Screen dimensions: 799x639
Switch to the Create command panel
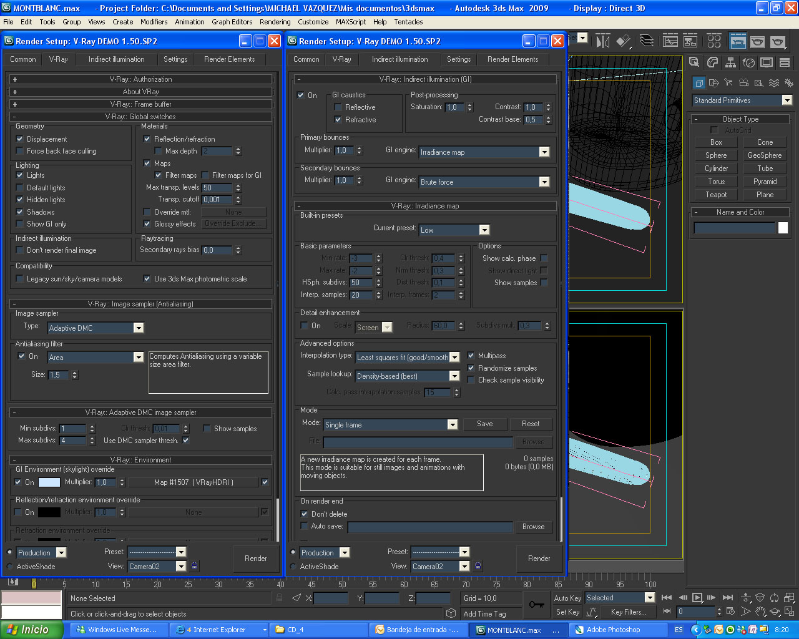pyautogui.click(x=694, y=62)
